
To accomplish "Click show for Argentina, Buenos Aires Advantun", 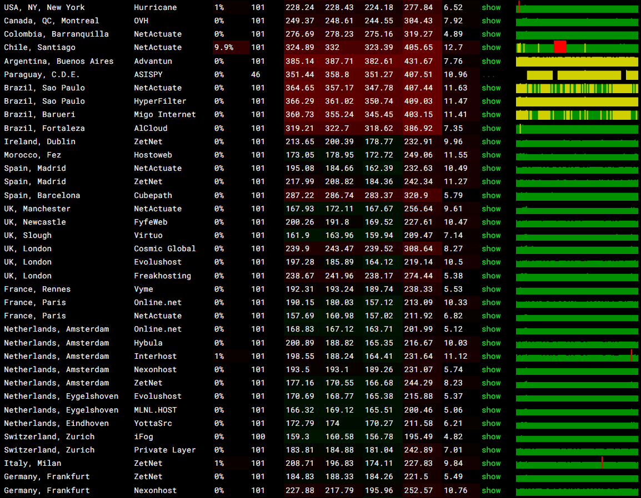I will tap(491, 61).
